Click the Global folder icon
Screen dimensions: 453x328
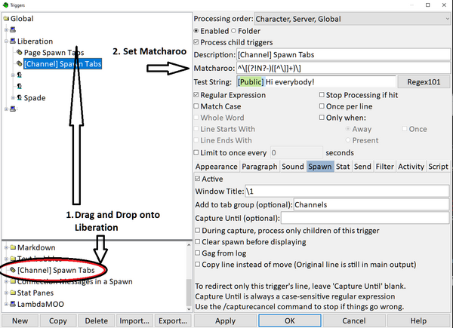6,18
